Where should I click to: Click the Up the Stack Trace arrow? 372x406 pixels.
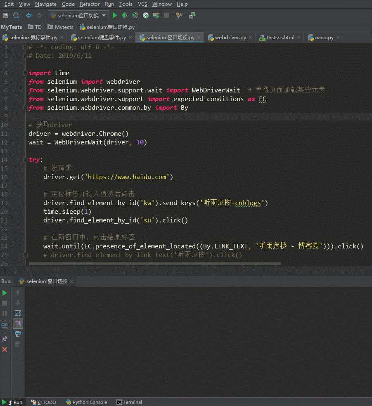click(18, 293)
